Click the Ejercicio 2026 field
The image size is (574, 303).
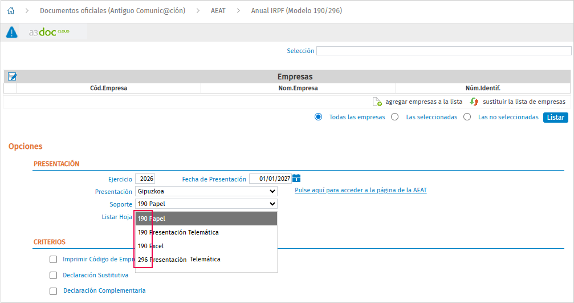click(x=145, y=179)
